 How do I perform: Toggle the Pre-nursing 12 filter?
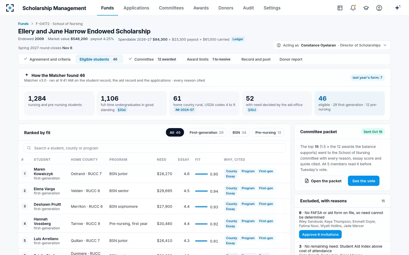[x=268, y=132]
